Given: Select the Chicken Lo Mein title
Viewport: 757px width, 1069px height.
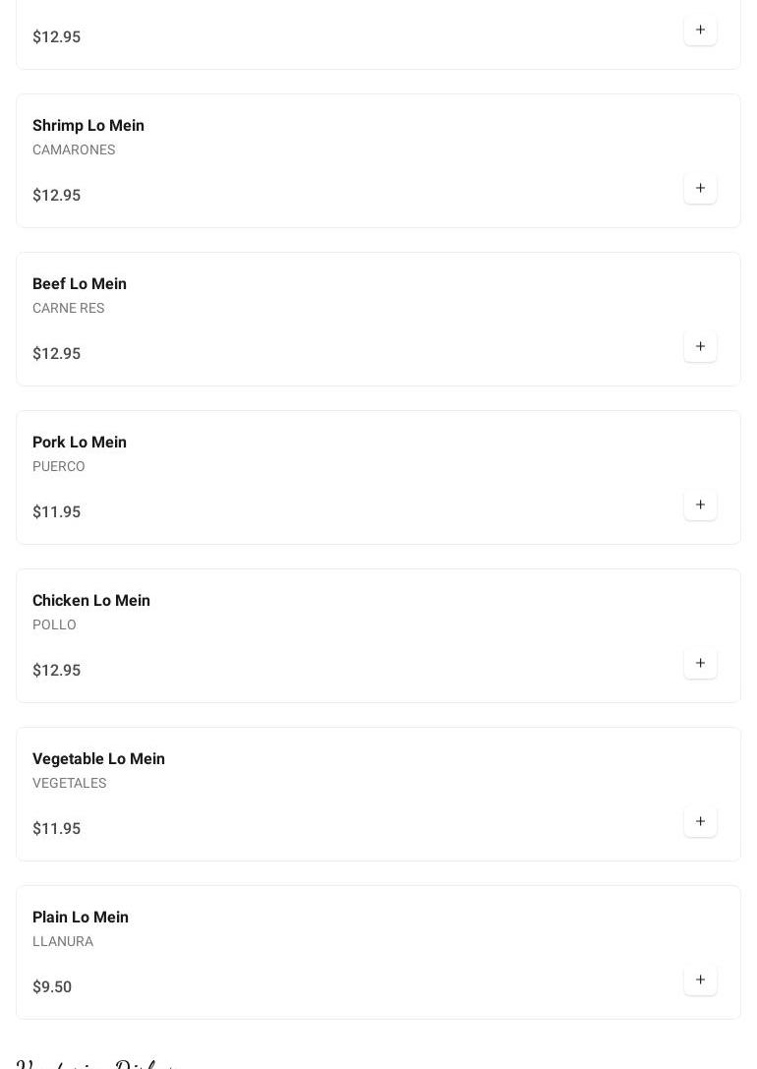Looking at the screenshot, I should point(91,601).
